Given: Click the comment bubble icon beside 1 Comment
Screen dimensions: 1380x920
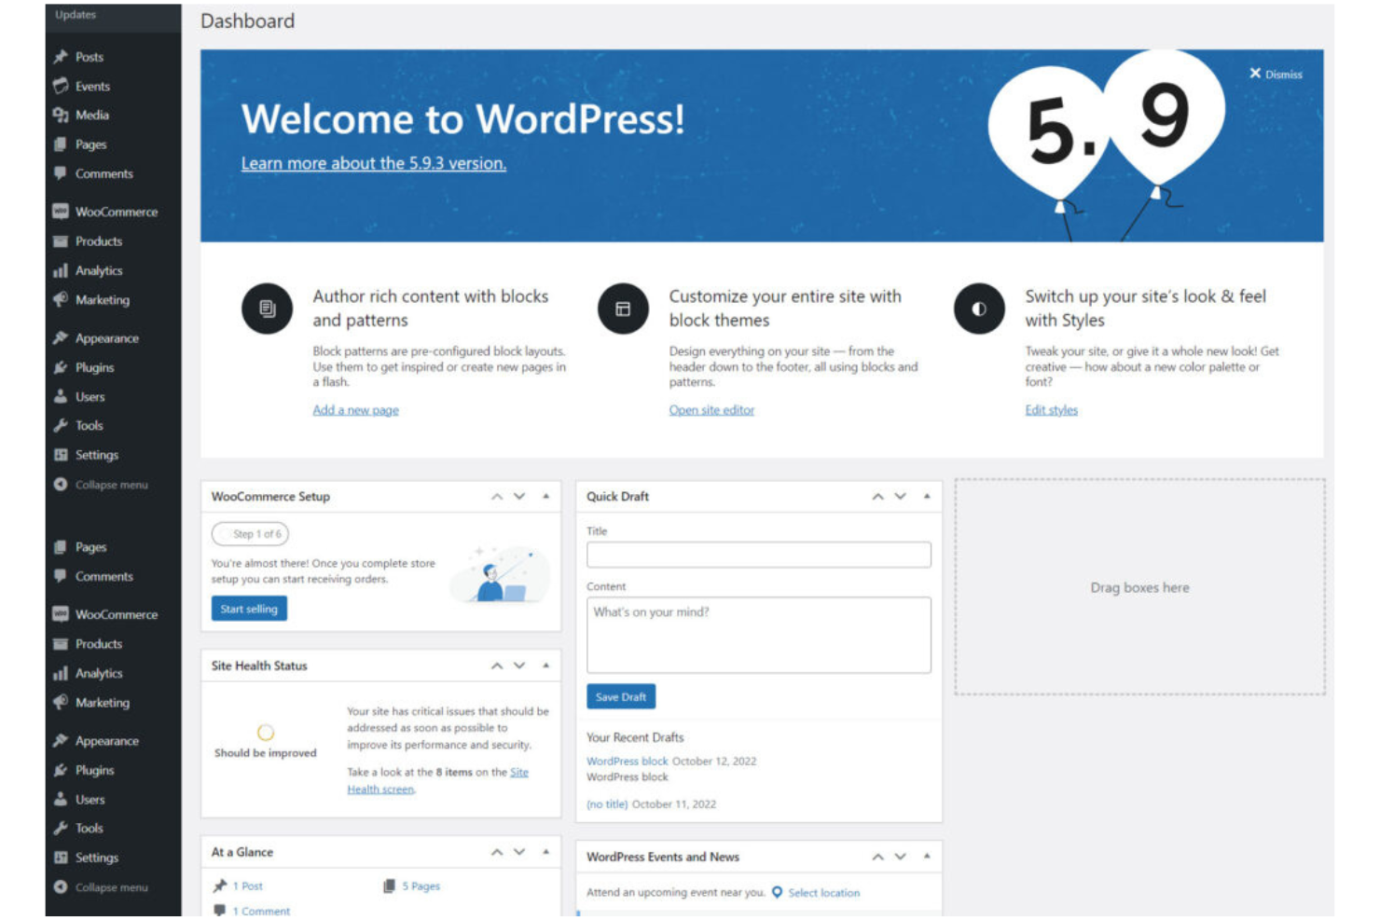Looking at the screenshot, I should 220,910.
